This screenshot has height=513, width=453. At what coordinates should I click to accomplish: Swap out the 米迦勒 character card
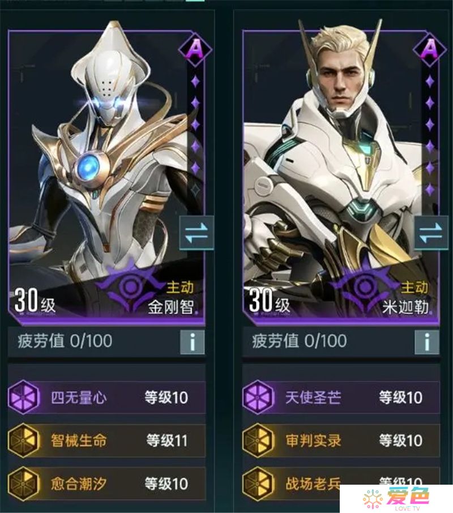[x=431, y=233]
